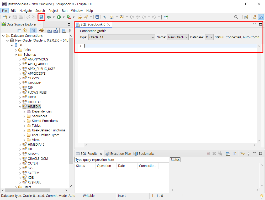
Task: Switch to the Execution Plan tab
Action: pyautogui.click(x=118, y=153)
